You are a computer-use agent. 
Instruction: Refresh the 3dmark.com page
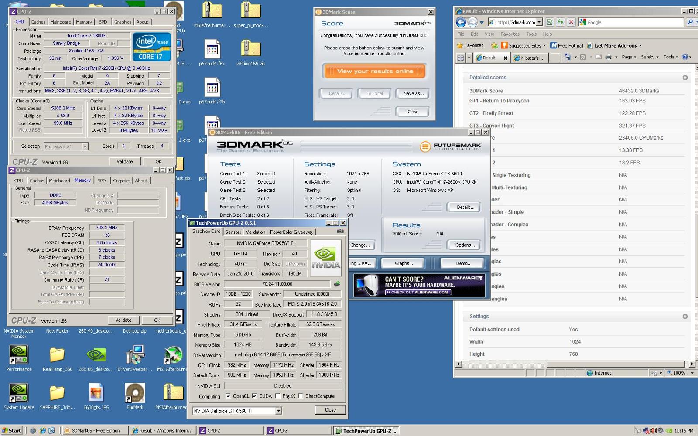coord(561,22)
